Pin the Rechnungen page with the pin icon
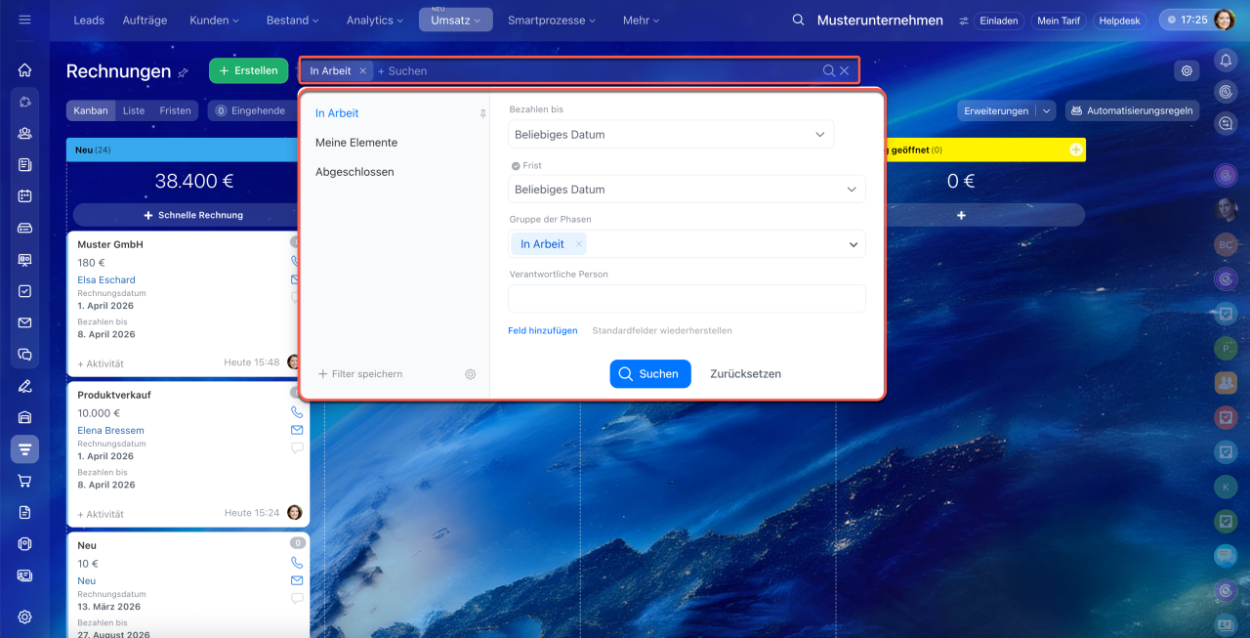 point(183,72)
